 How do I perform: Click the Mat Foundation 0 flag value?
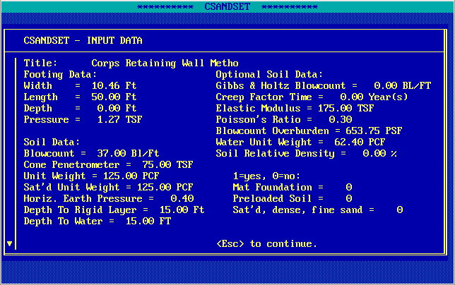point(348,187)
